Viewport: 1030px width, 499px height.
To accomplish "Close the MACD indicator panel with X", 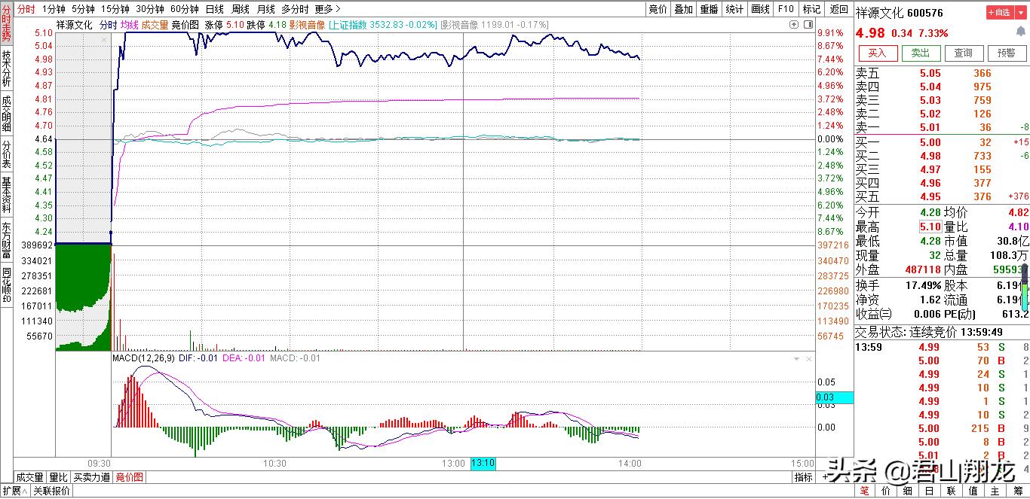I will coord(808,359).
